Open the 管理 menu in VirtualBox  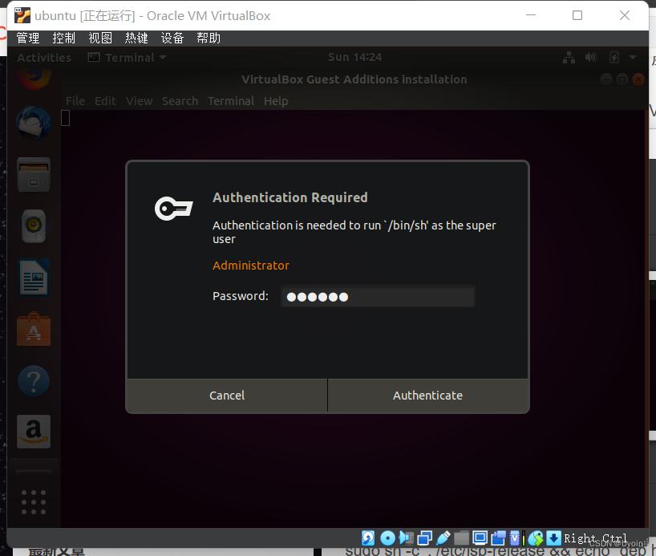[x=27, y=38]
